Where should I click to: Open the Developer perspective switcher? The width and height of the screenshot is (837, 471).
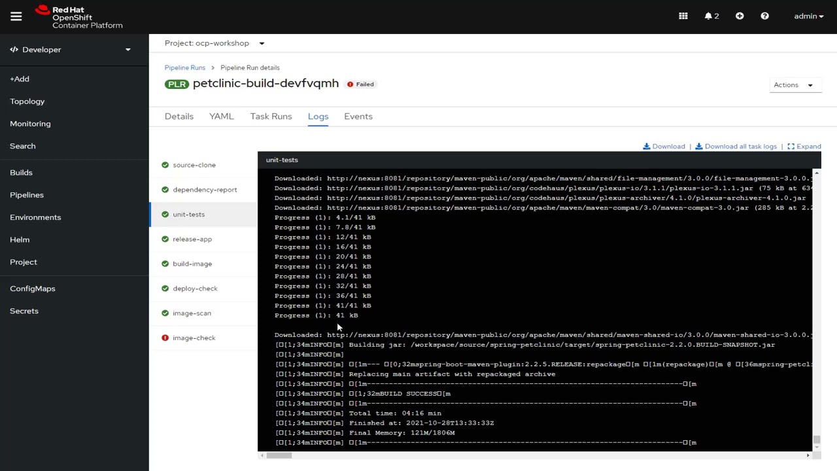click(x=70, y=50)
